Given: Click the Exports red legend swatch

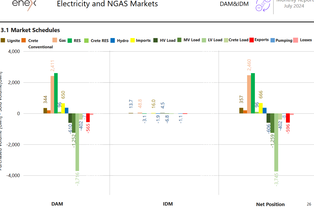Looking at the screenshot, I should pos(252,40).
